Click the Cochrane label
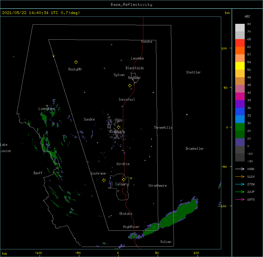Screen dimensions: 263x257 point(98,173)
